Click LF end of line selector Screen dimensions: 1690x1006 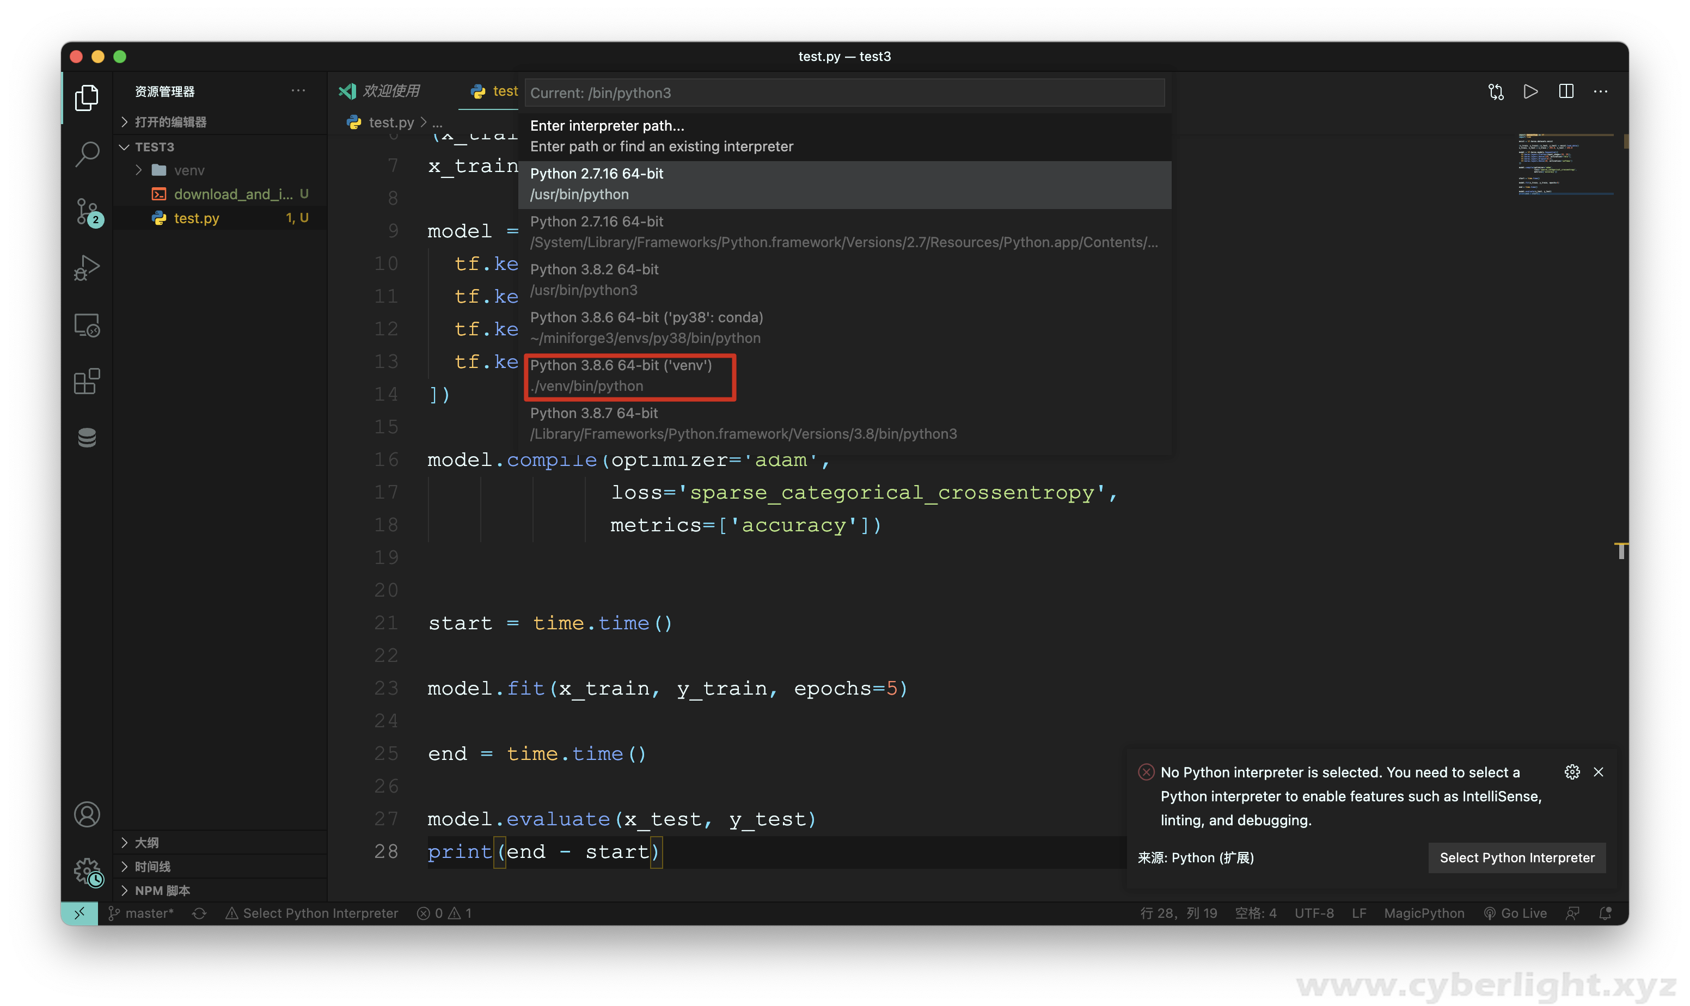[x=1358, y=913]
